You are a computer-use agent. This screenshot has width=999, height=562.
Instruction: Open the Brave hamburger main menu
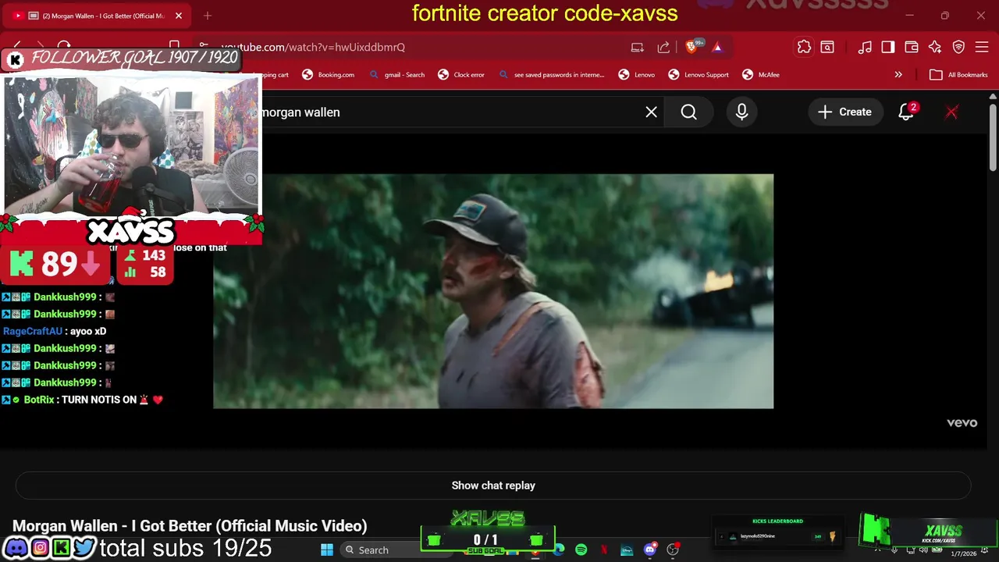983,47
